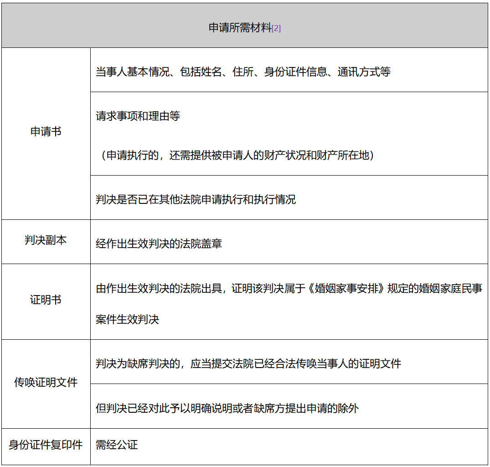The height and width of the screenshot is (467, 490).
Task: Open the [2] footnote reference link
Action: point(276,29)
